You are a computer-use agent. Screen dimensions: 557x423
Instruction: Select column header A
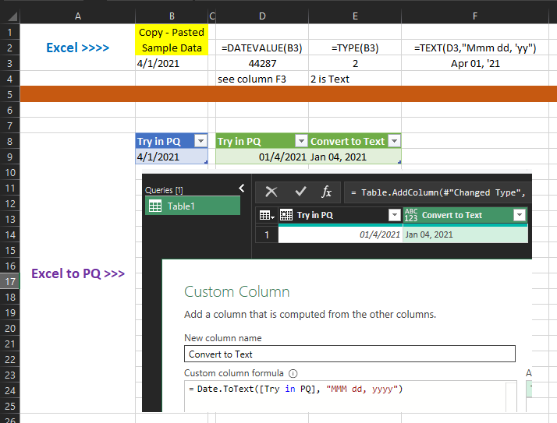(78, 16)
